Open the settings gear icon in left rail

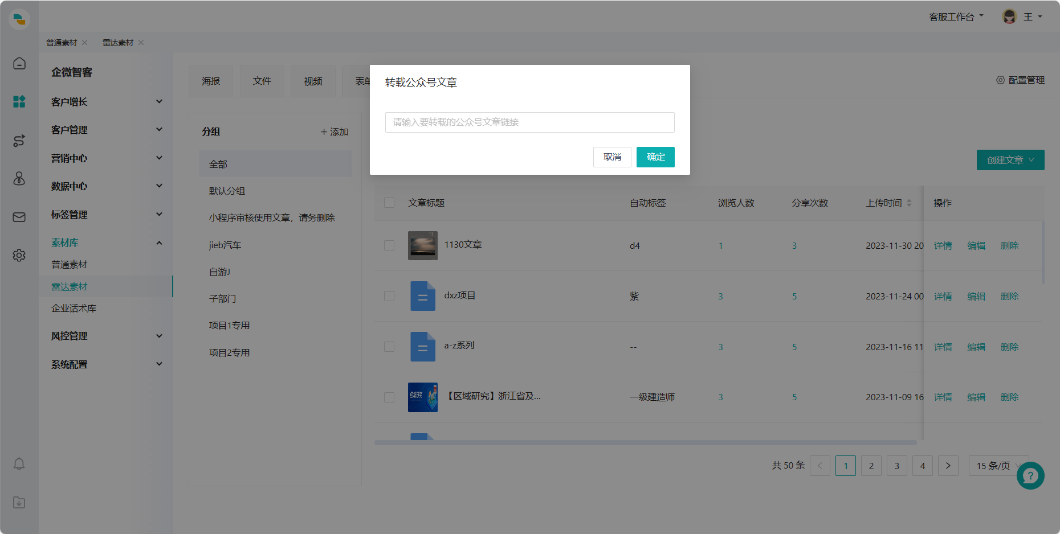(19, 255)
